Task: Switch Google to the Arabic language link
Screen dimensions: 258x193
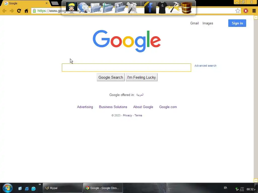Action: tap(140, 95)
